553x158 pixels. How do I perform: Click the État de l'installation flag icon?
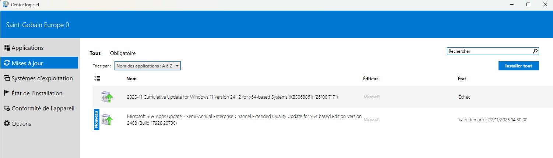(x=7, y=93)
